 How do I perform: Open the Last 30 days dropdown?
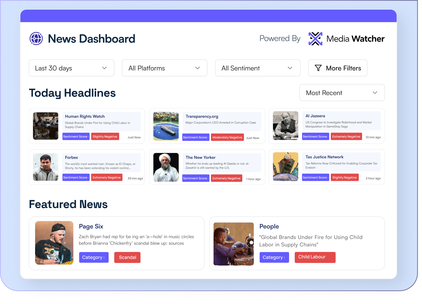click(x=72, y=68)
